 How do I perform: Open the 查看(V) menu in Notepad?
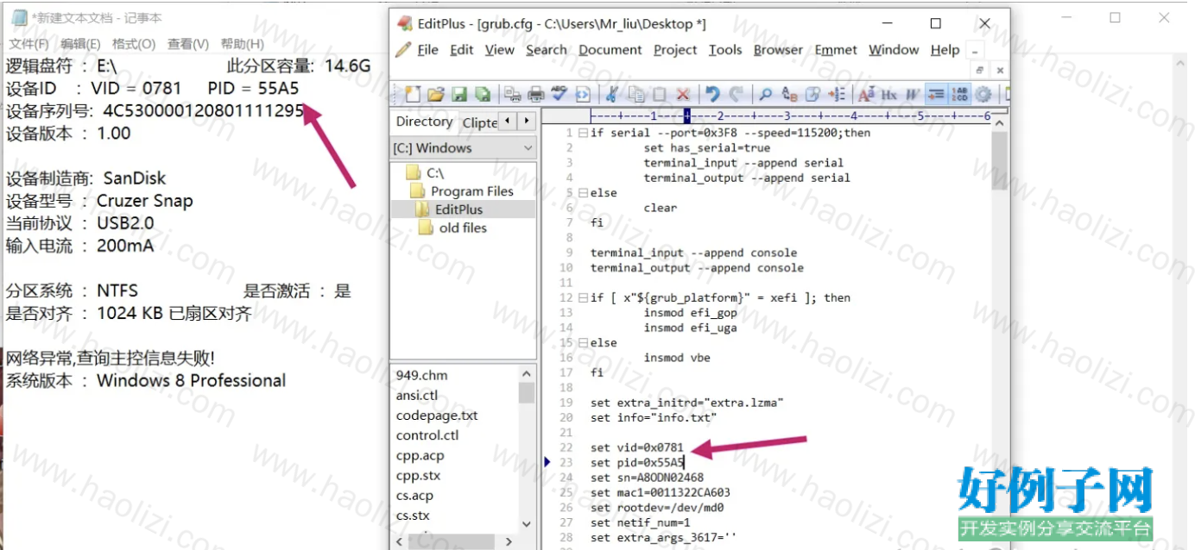pyautogui.click(x=188, y=44)
